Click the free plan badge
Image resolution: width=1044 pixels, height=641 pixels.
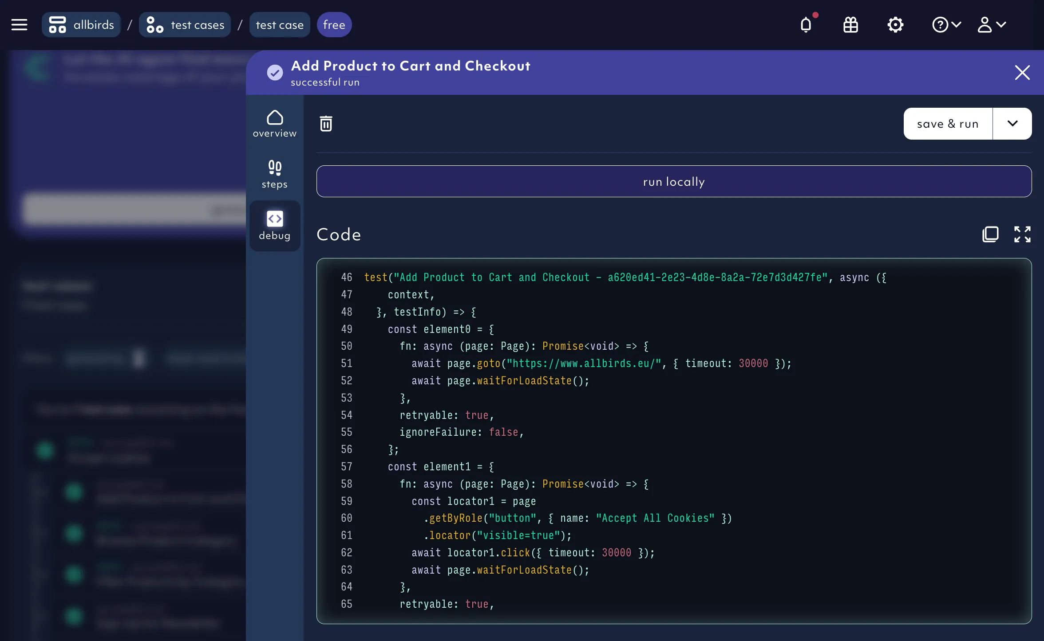[x=334, y=25]
